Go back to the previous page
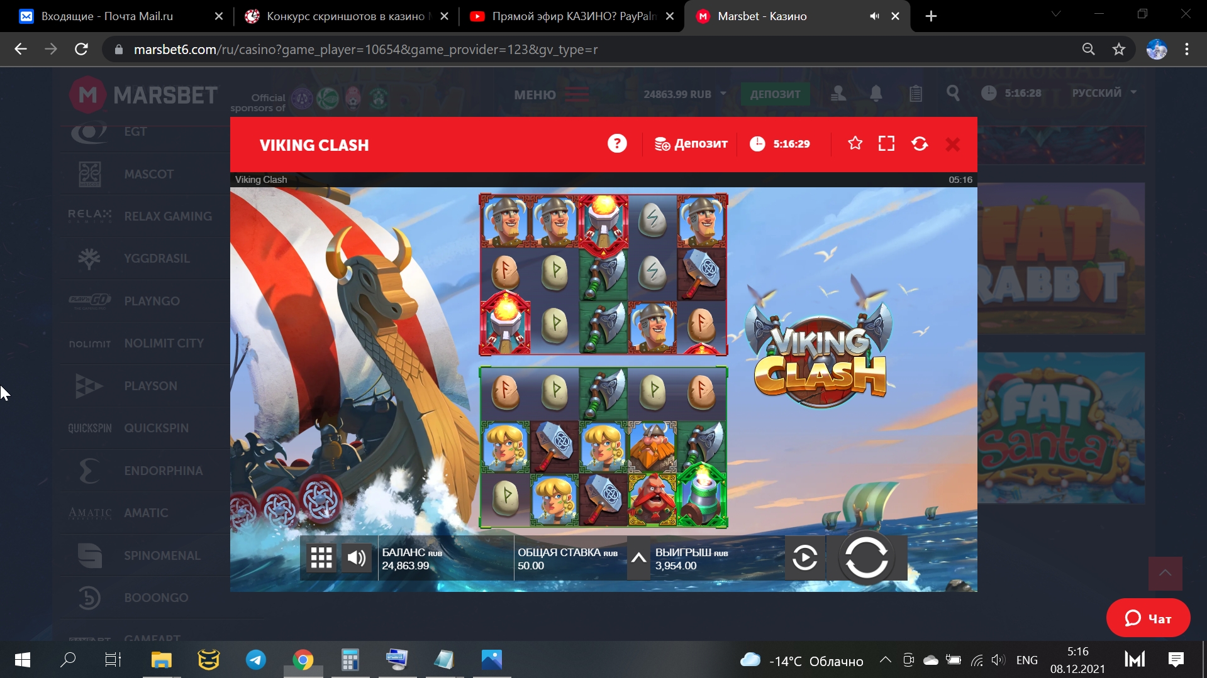1207x678 pixels. (21, 49)
